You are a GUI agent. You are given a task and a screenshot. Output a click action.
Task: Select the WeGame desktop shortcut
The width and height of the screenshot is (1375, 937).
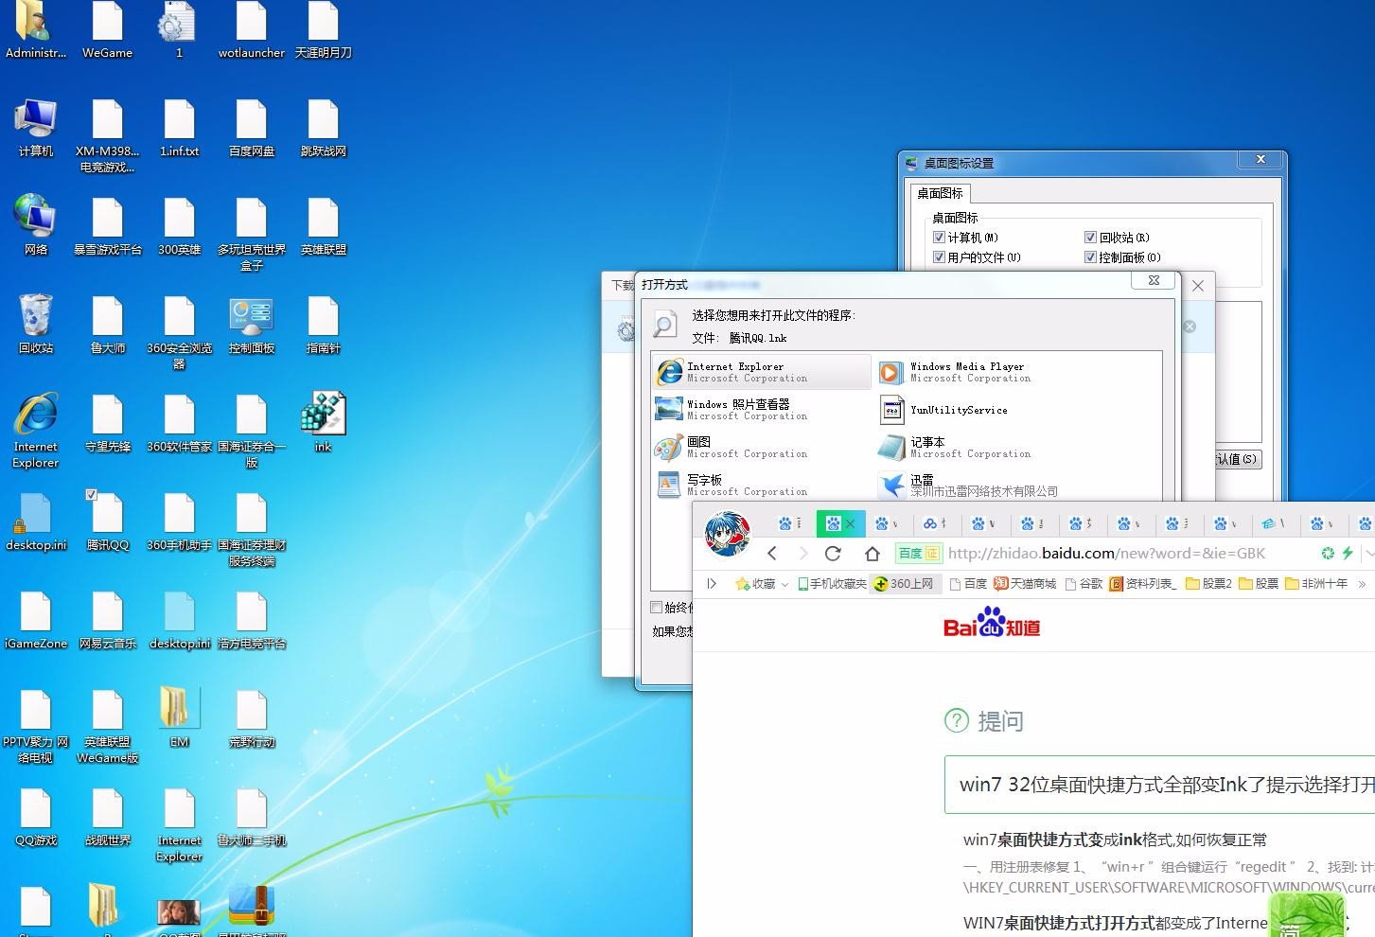(108, 30)
